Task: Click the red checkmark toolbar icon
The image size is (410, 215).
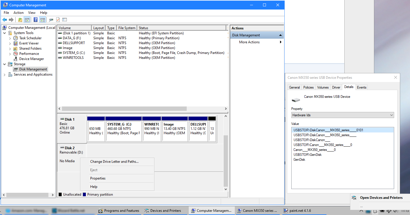Action: pos(58,20)
